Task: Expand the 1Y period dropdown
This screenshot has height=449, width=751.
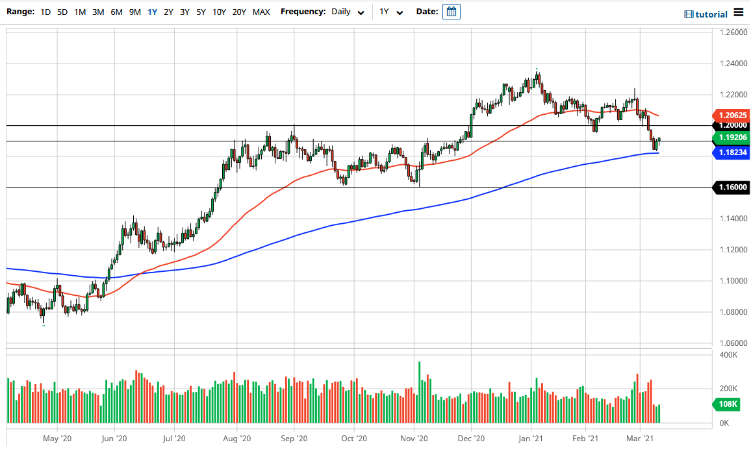Action: click(x=390, y=11)
